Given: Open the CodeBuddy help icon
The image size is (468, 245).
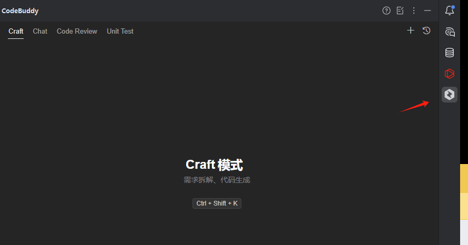Looking at the screenshot, I should 386,11.
